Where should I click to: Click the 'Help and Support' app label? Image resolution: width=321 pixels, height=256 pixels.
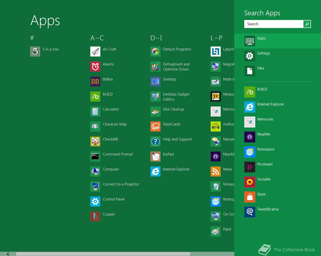pos(177,139)
